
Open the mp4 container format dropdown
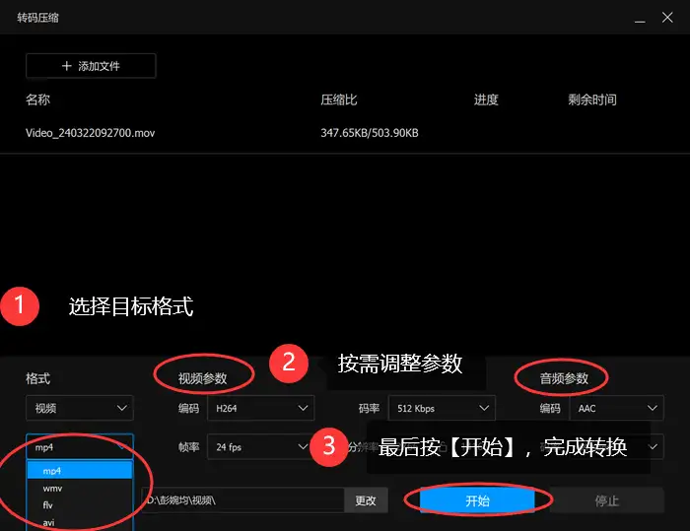pyautogui.click(x=80, y=447)
